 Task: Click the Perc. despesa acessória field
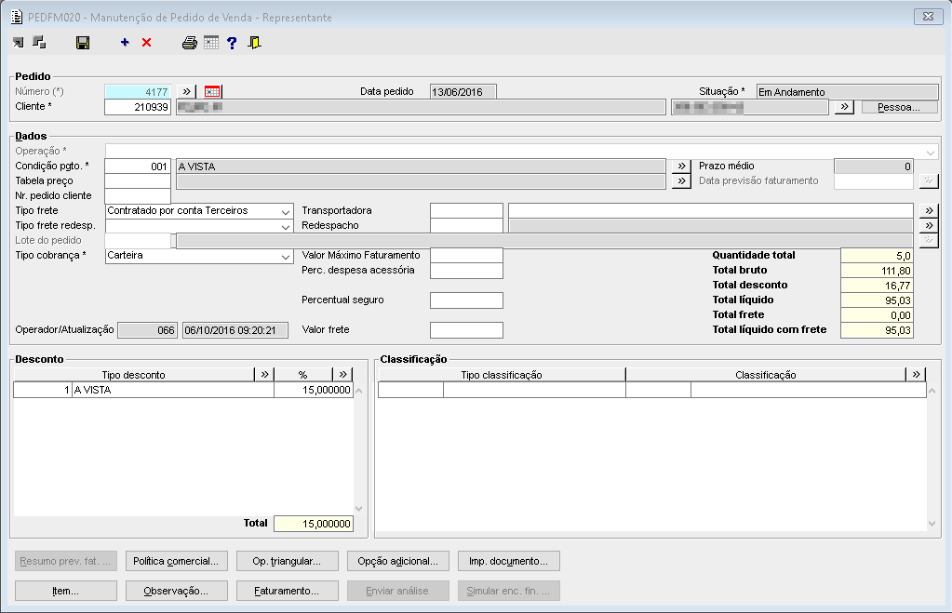pyautogui.click(x=466, y=271)
